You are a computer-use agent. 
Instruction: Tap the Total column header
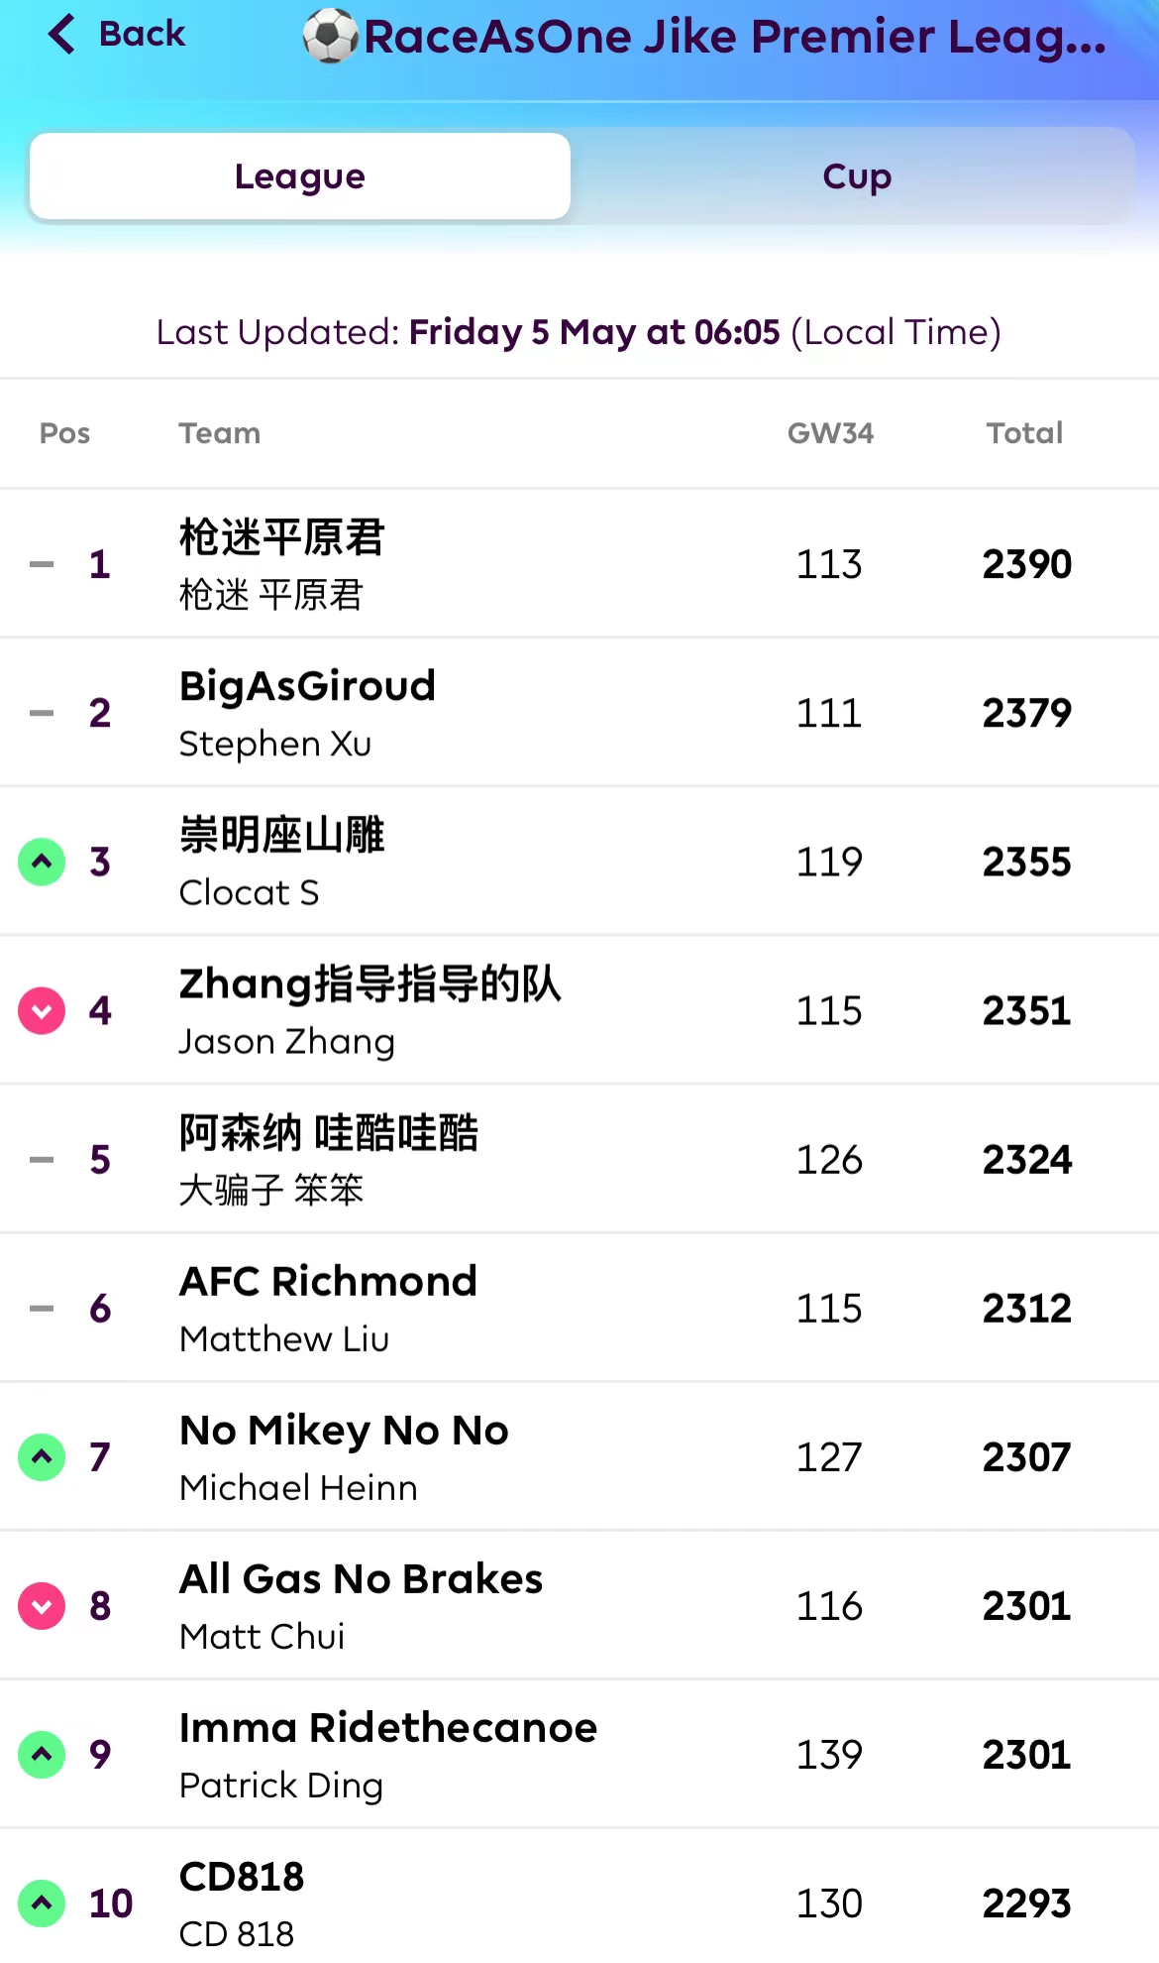coord(1024,433)
